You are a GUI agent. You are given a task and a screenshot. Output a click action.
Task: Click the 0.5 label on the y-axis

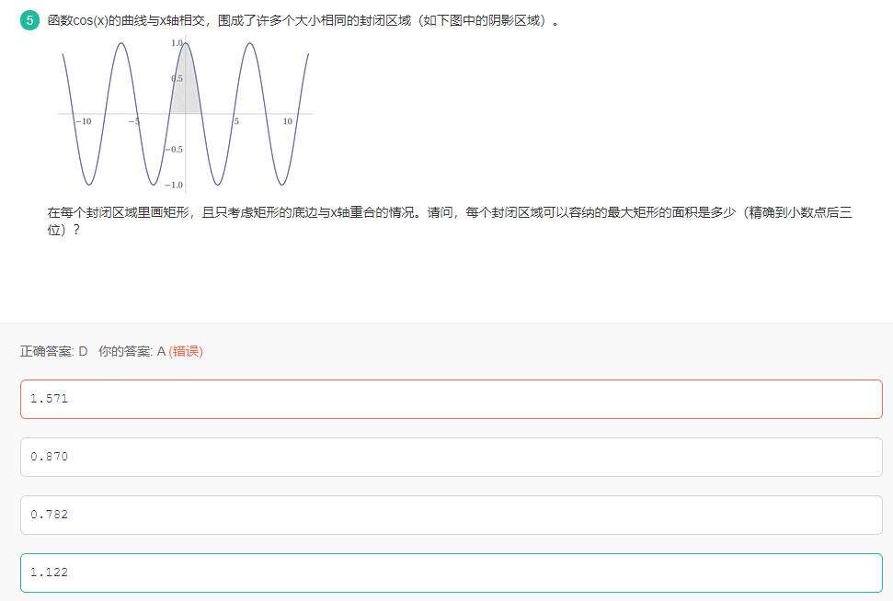(176, 79)
